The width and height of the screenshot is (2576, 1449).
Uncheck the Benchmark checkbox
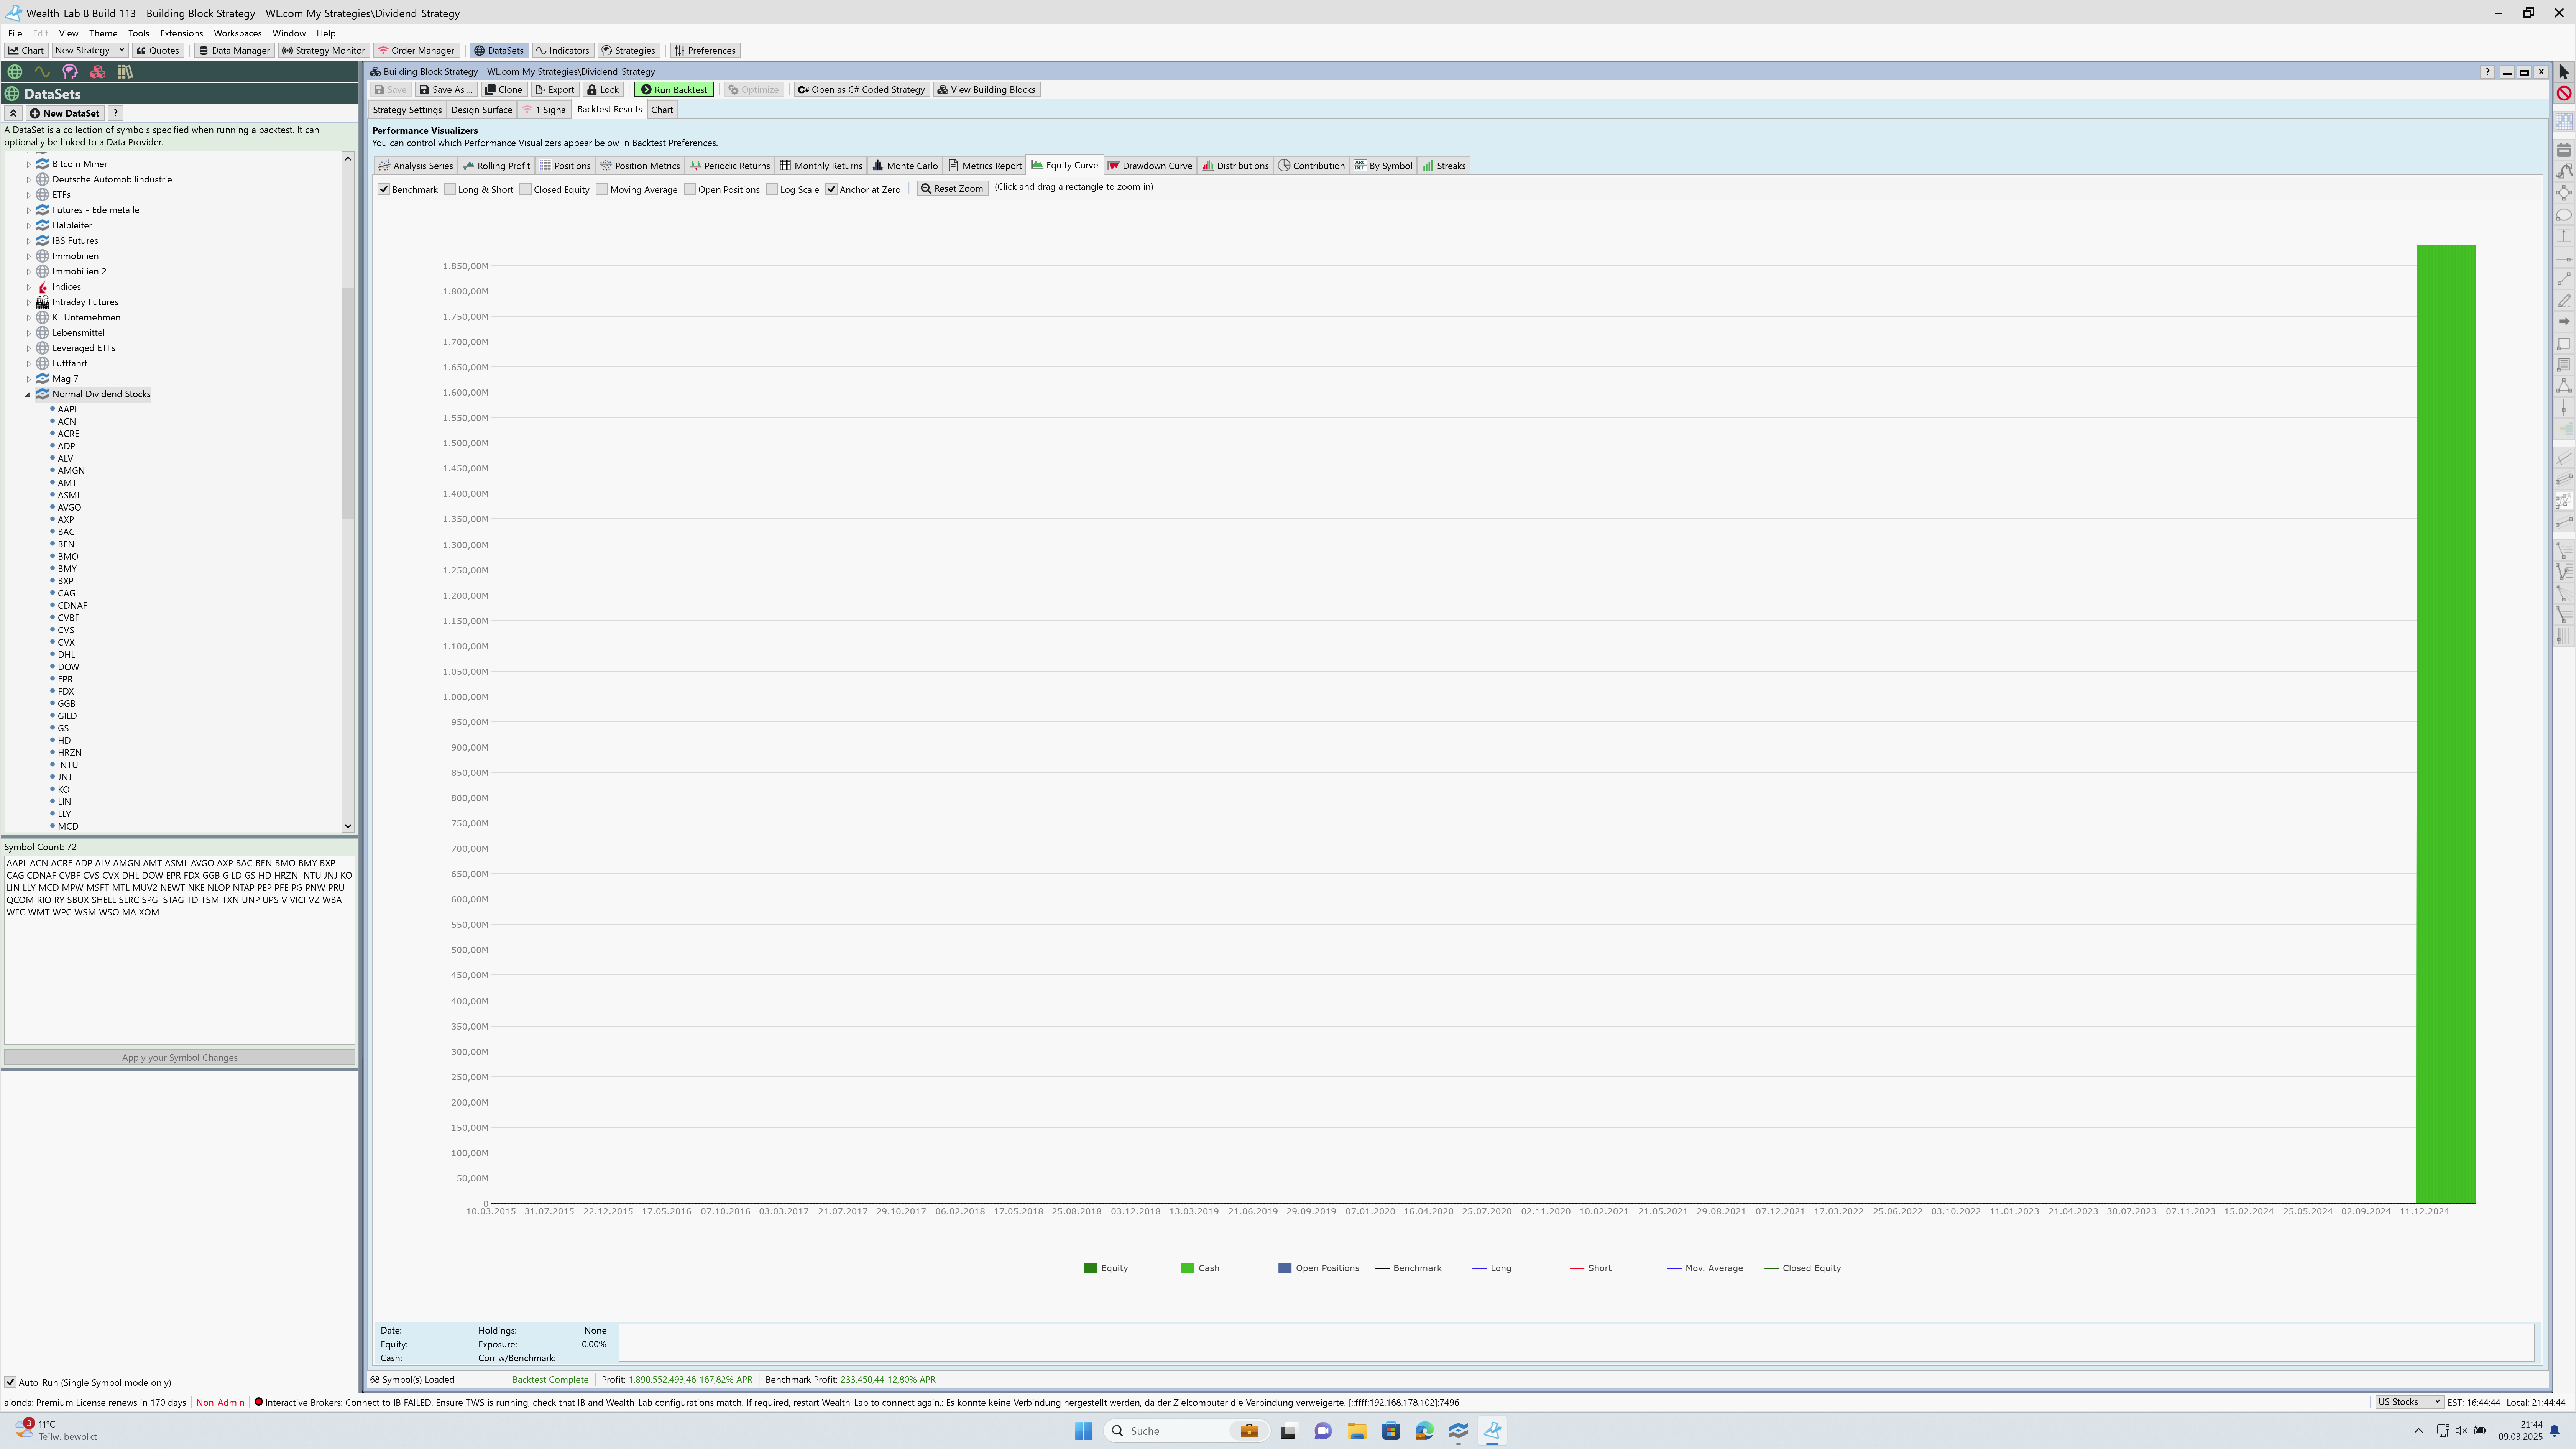coord(384,189)
